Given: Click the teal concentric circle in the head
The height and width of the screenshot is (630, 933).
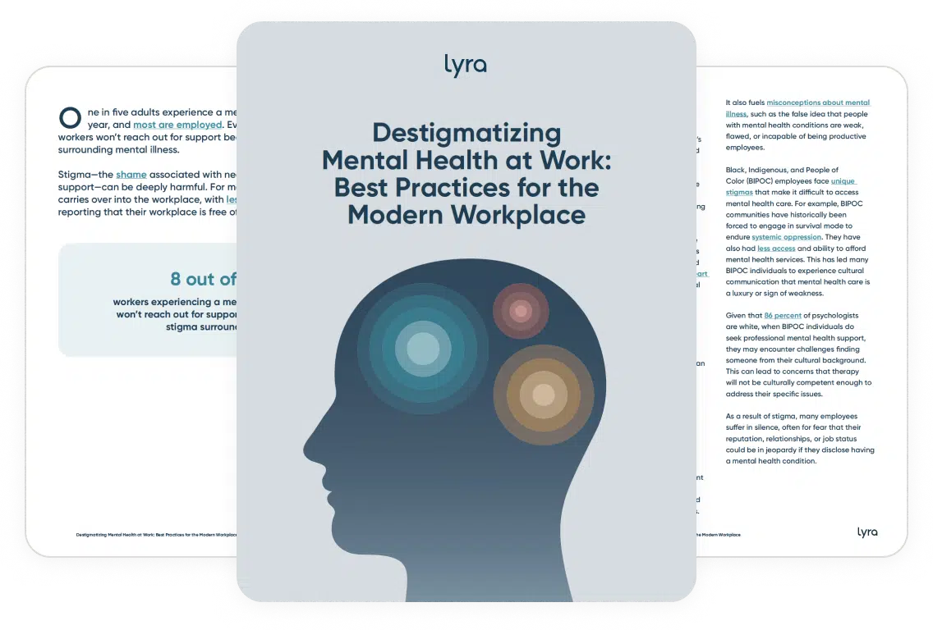Looking at the screenshot, I should 422,349.
